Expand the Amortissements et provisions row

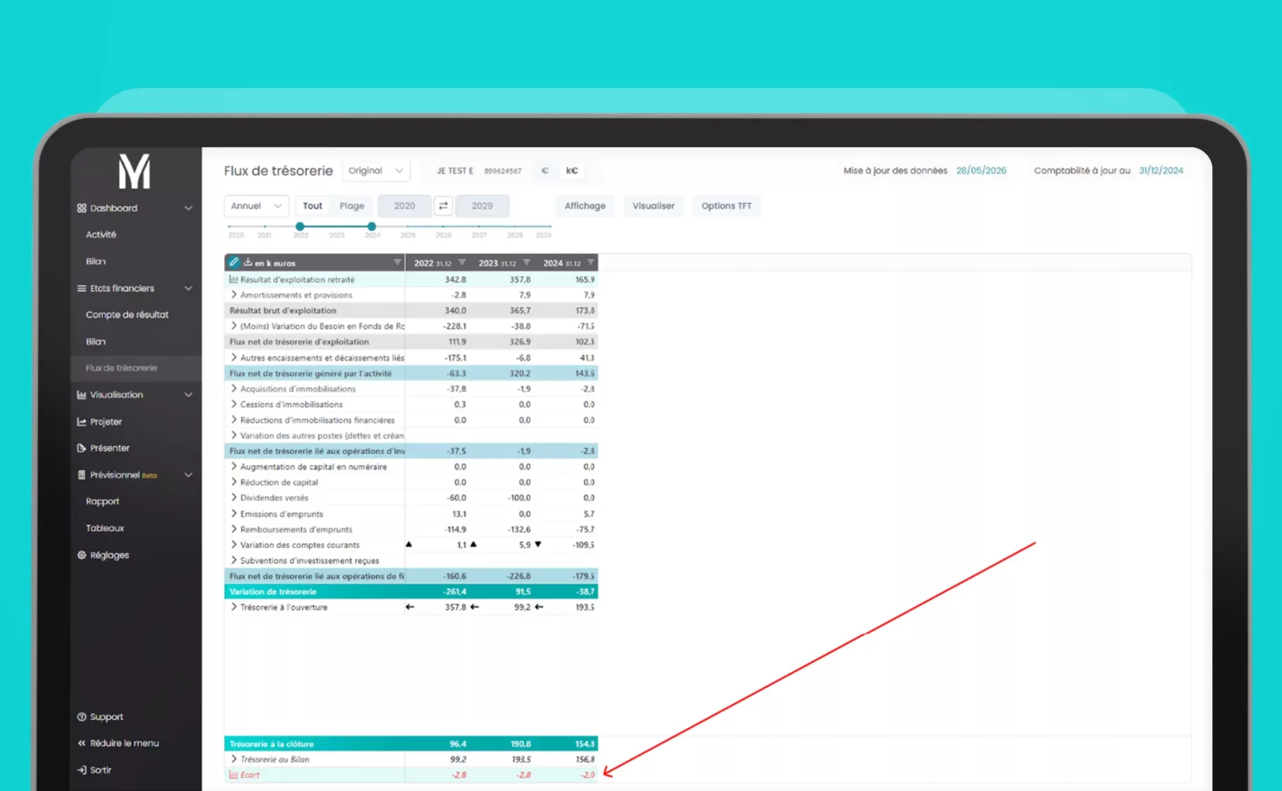234,294
